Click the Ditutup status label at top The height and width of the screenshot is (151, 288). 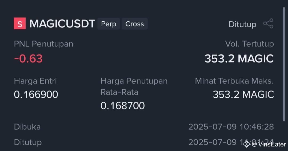pyautogui.click(x=242, y=24)
